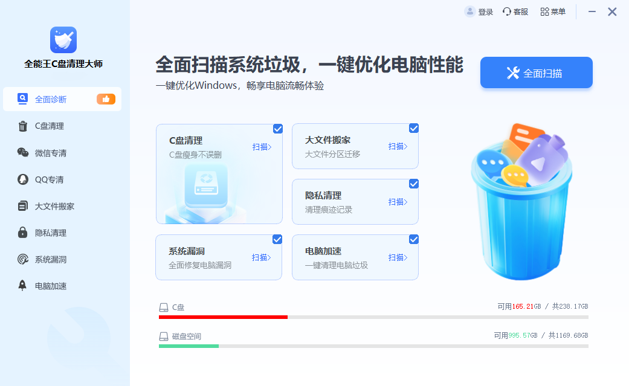Open the 菜单 menu at top right

pyautogui.click(x=553, y=11)
